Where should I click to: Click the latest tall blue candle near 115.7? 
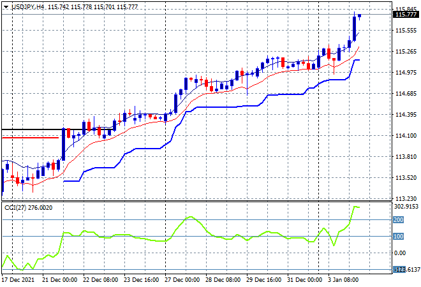tap(355, 28)
